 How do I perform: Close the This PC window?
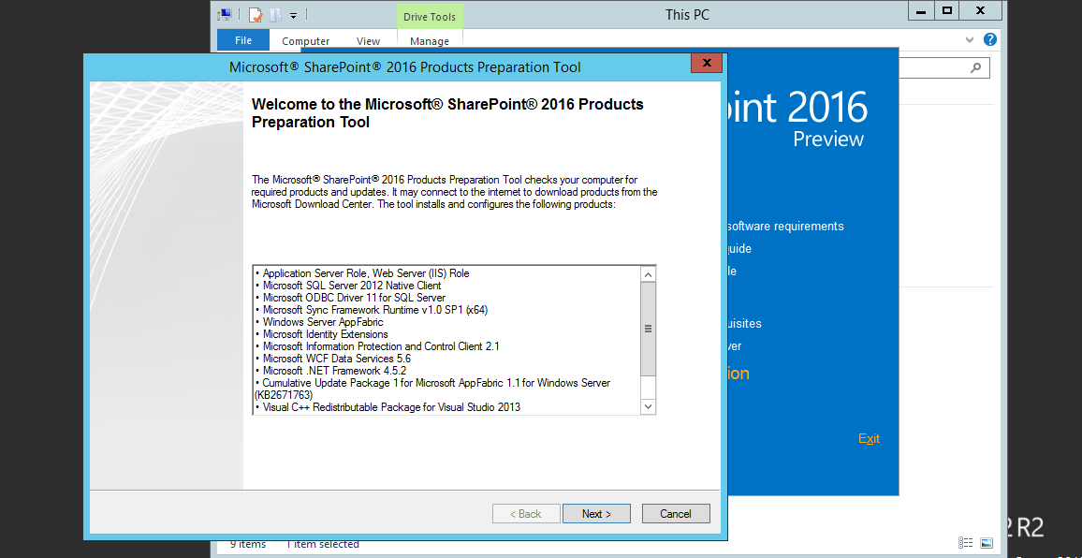click(980, 10)
